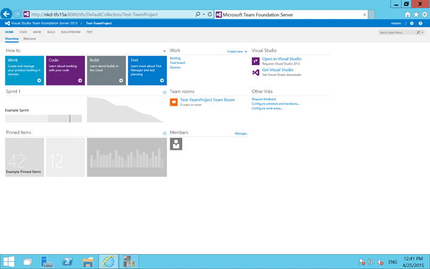
Task: Open Configure work areas link
Action: (x=267, y=108)
